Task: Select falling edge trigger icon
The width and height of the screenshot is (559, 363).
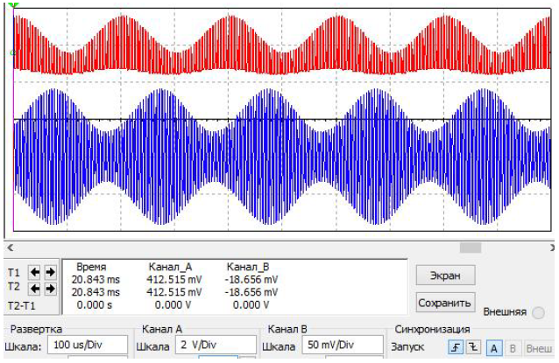Action: point(473,347)
